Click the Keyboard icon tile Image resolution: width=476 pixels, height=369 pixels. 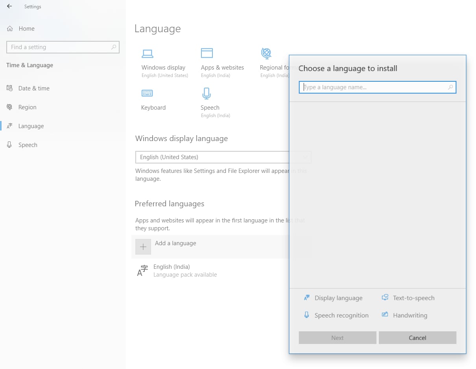147,93
